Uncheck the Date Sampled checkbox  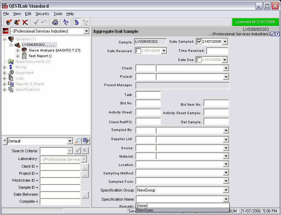[199, 42]
